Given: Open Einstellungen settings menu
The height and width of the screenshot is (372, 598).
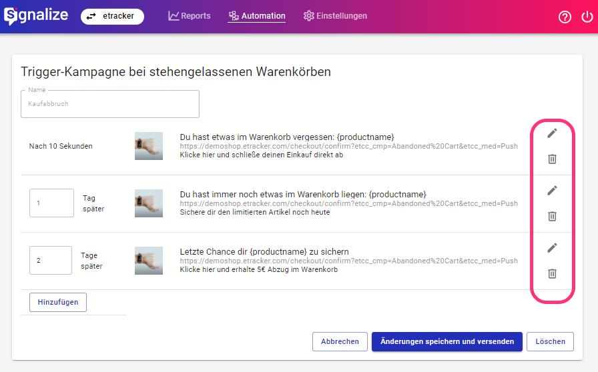Looking at the screenshot, I should click(x=335, y=16).
